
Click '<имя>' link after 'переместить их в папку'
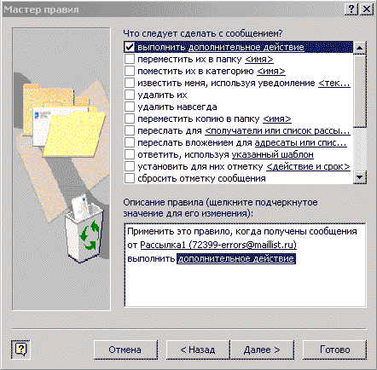click(259, 59)
